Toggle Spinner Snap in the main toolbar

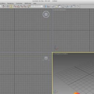coord(25,6)
